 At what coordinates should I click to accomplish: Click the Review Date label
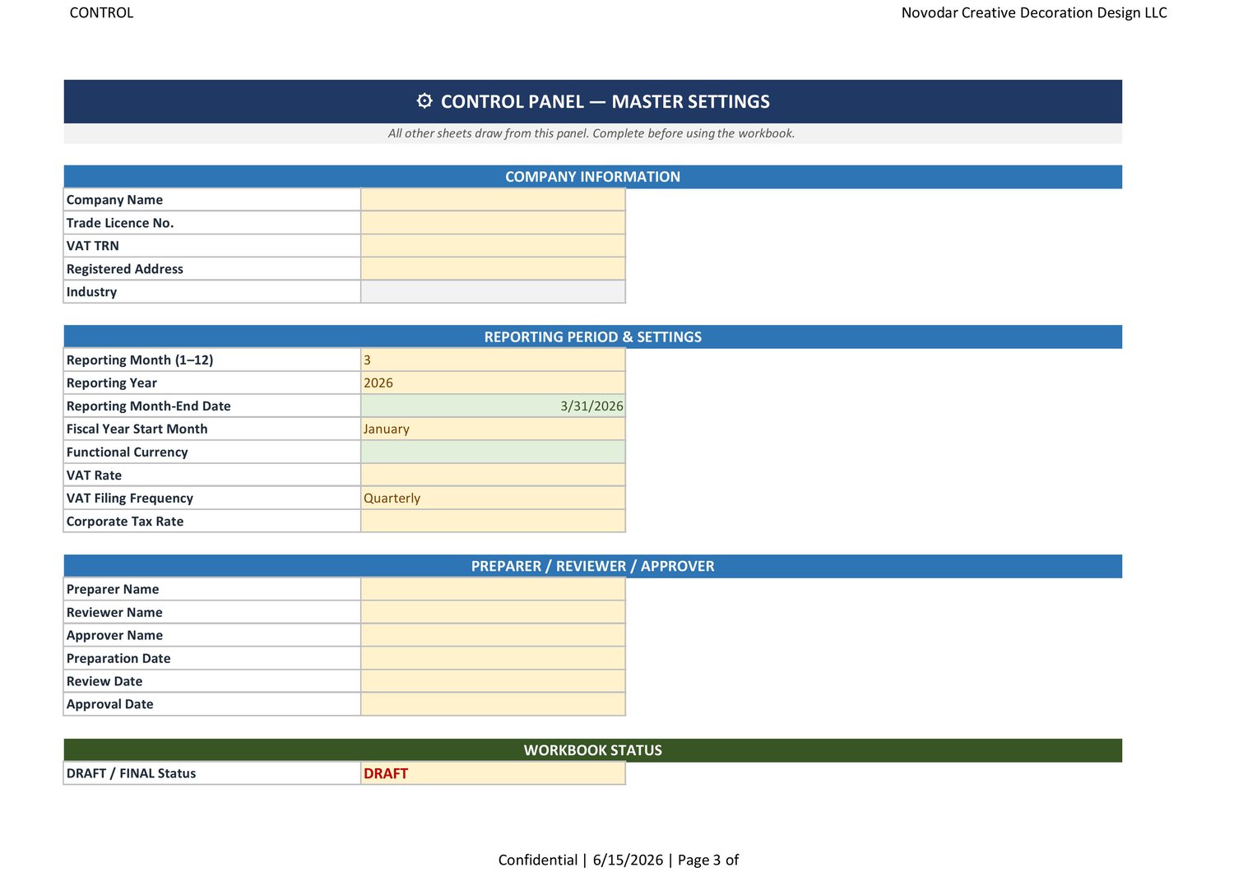[104, 682]
